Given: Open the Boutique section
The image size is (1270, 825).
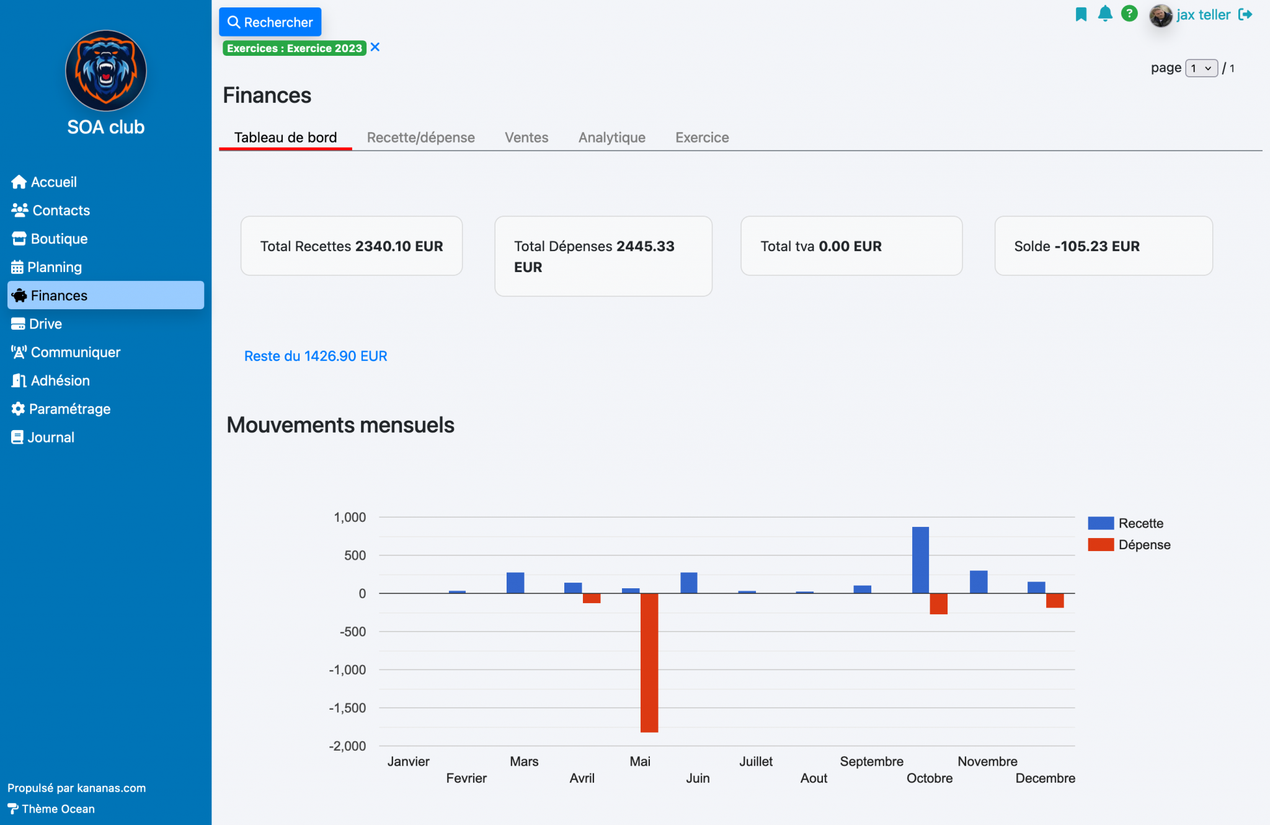Looking at the screenshot, I should click(59, 239).
